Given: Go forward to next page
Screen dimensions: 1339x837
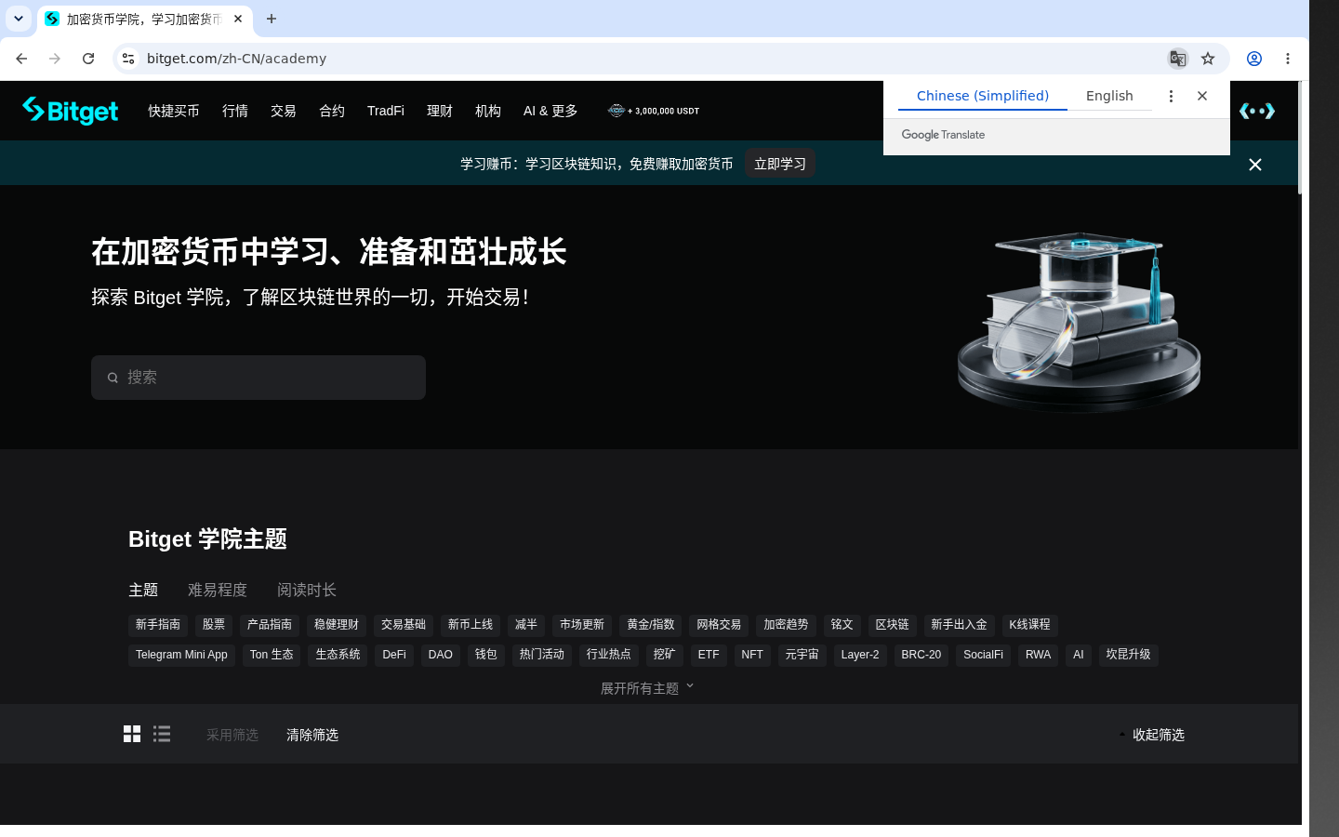Looking at the screenshot, I should tap(55, 59).
